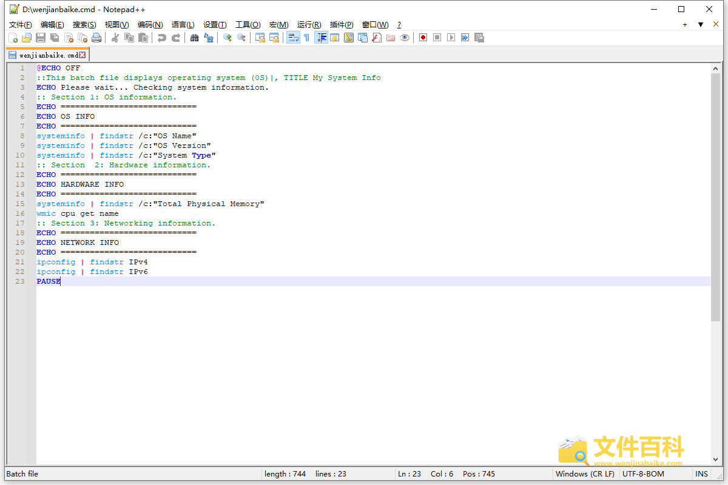Viewport: 728px width, 485px height.
Task: Click the Find binoculars icon
Action: [x=194, y=38]
